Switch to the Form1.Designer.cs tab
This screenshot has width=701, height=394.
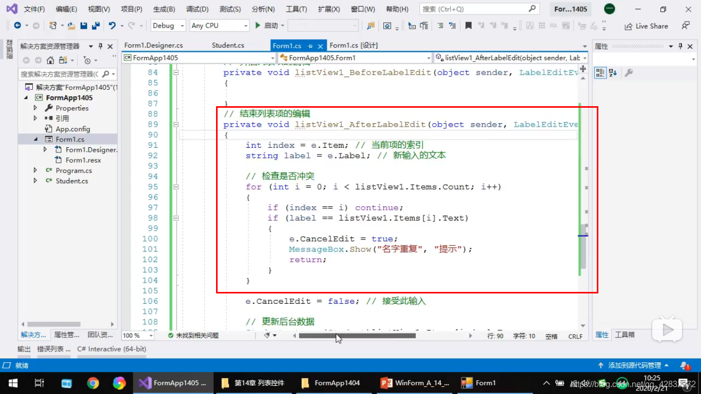(x=153, y=46)
